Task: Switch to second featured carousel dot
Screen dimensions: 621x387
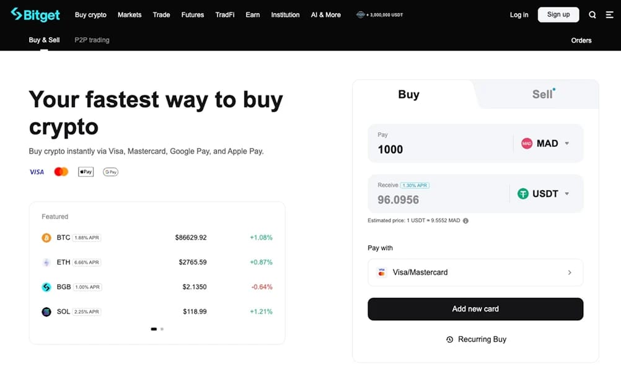Action: point(162,329)
